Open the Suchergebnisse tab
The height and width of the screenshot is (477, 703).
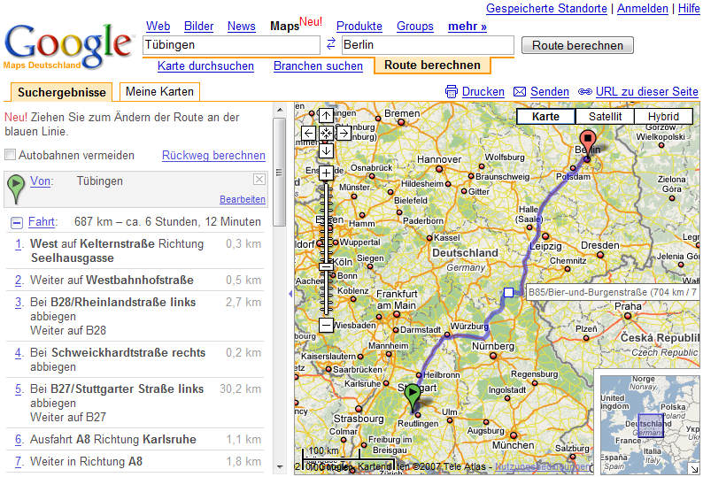pyautogui.click(x=61, y=92)
